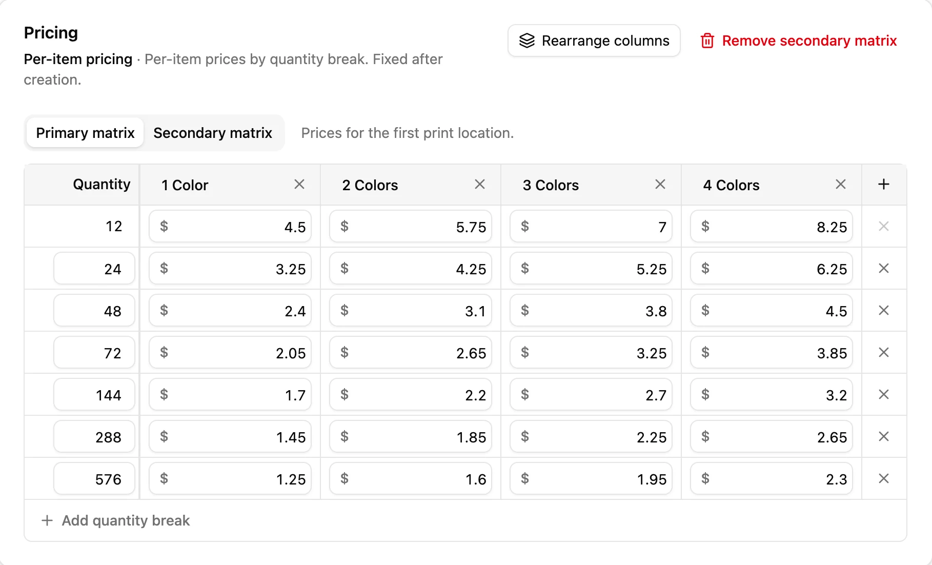
Task: Click the 4 Colors column header label
Action: [x=731, y=185]
